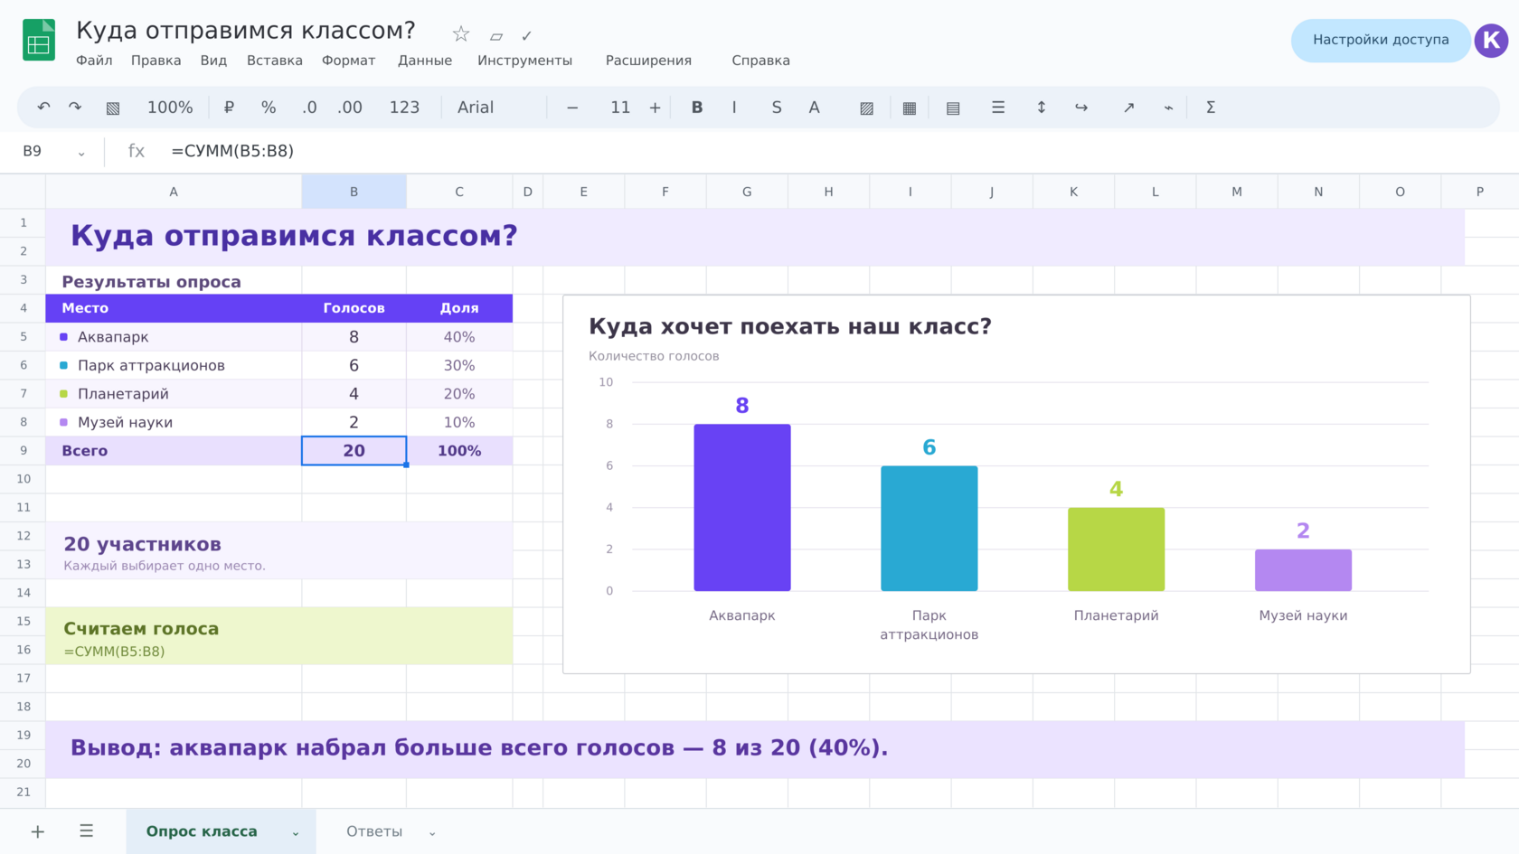Screen dimensions: 1519x854
Task: Insert a function with the Σ icon
Action: 1211,108
